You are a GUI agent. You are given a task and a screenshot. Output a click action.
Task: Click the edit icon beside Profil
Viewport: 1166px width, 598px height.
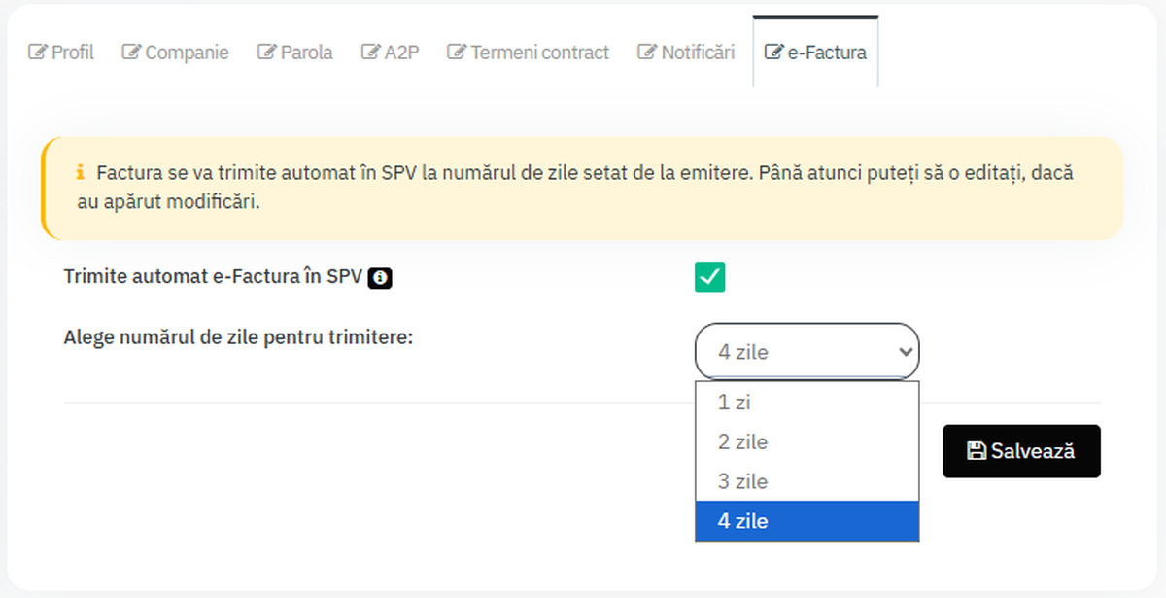pyautogui.click(x=38, y=53)
